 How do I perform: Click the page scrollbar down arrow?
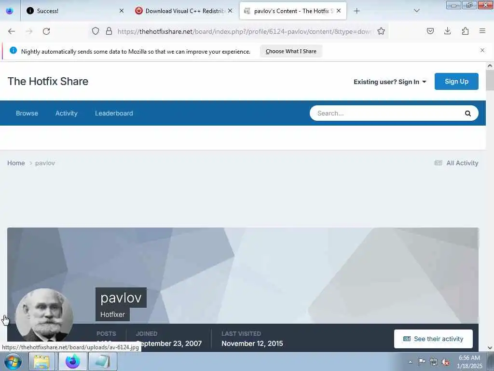(x=490, y=348)
